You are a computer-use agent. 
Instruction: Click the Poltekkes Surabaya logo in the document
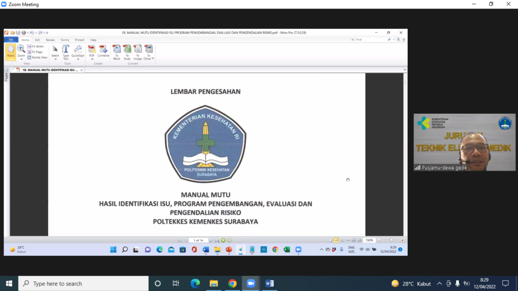[205, 144]
